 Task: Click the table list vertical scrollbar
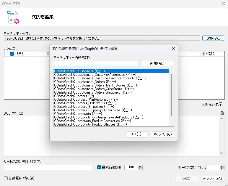171,95
